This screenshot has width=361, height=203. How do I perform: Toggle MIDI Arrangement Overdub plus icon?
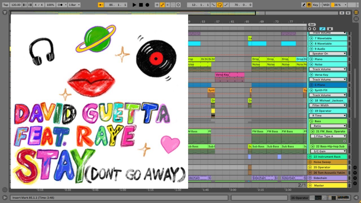157,5
